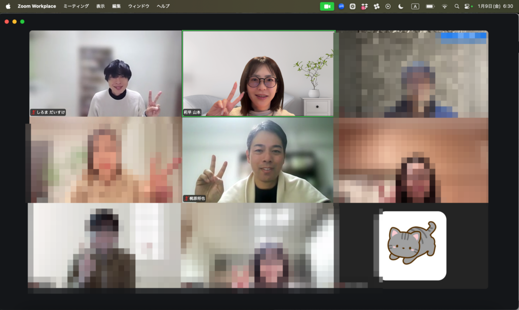This screenshot has width=519, height=310.
Task: Expand the ミーティング menu
Action: pos(76,6)
